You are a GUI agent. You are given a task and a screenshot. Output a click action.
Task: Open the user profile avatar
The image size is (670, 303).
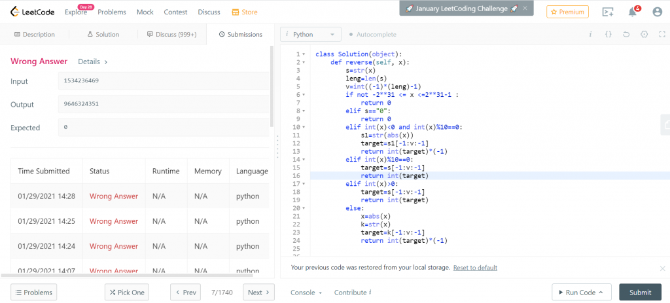click(658, 12)
